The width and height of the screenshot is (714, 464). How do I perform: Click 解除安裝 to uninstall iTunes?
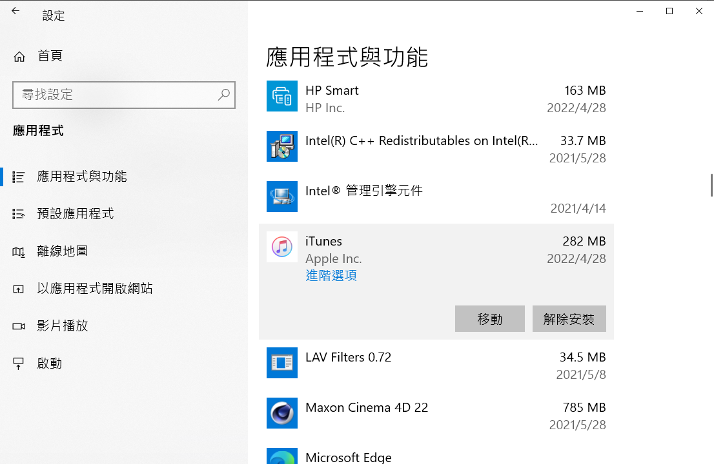pyautogui.click(x=569, y=318)
